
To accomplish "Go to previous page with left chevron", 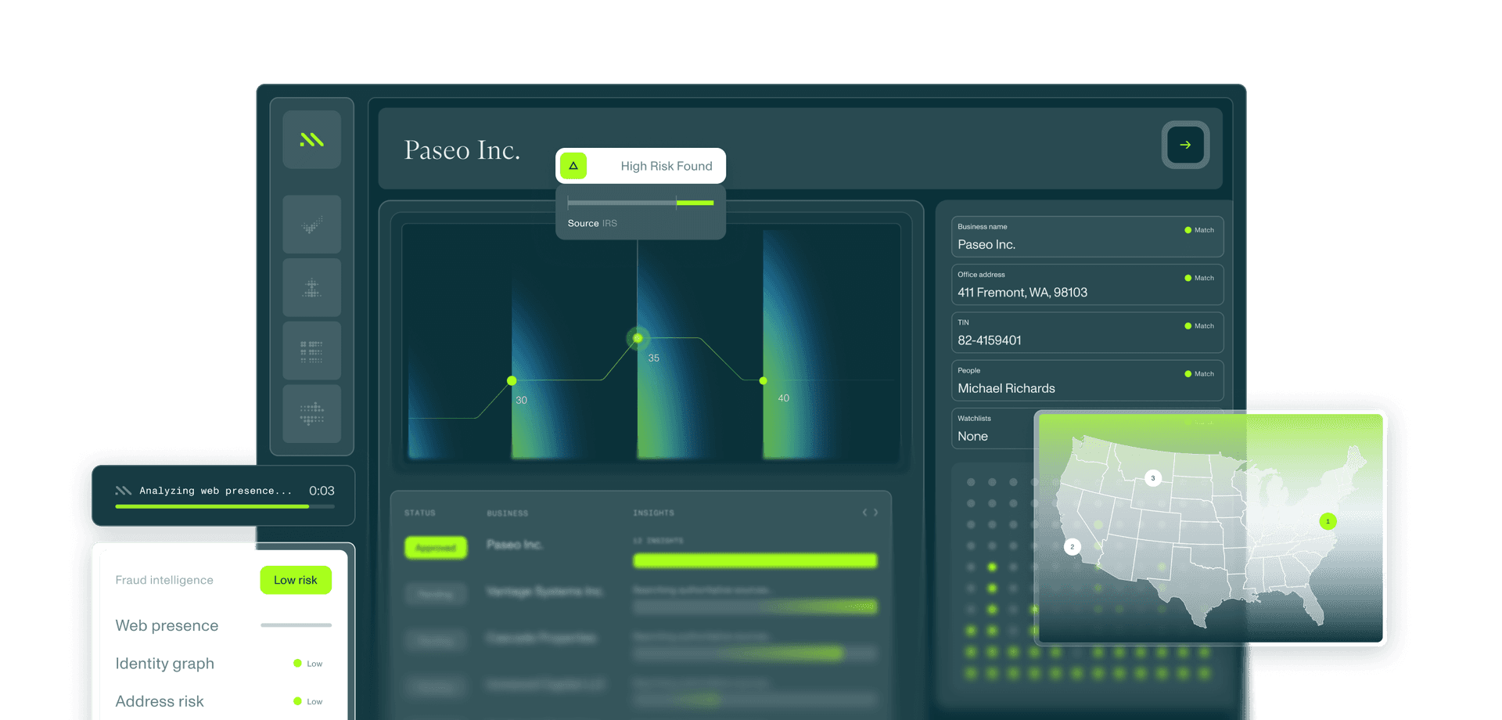I will (x=864, y=513).
